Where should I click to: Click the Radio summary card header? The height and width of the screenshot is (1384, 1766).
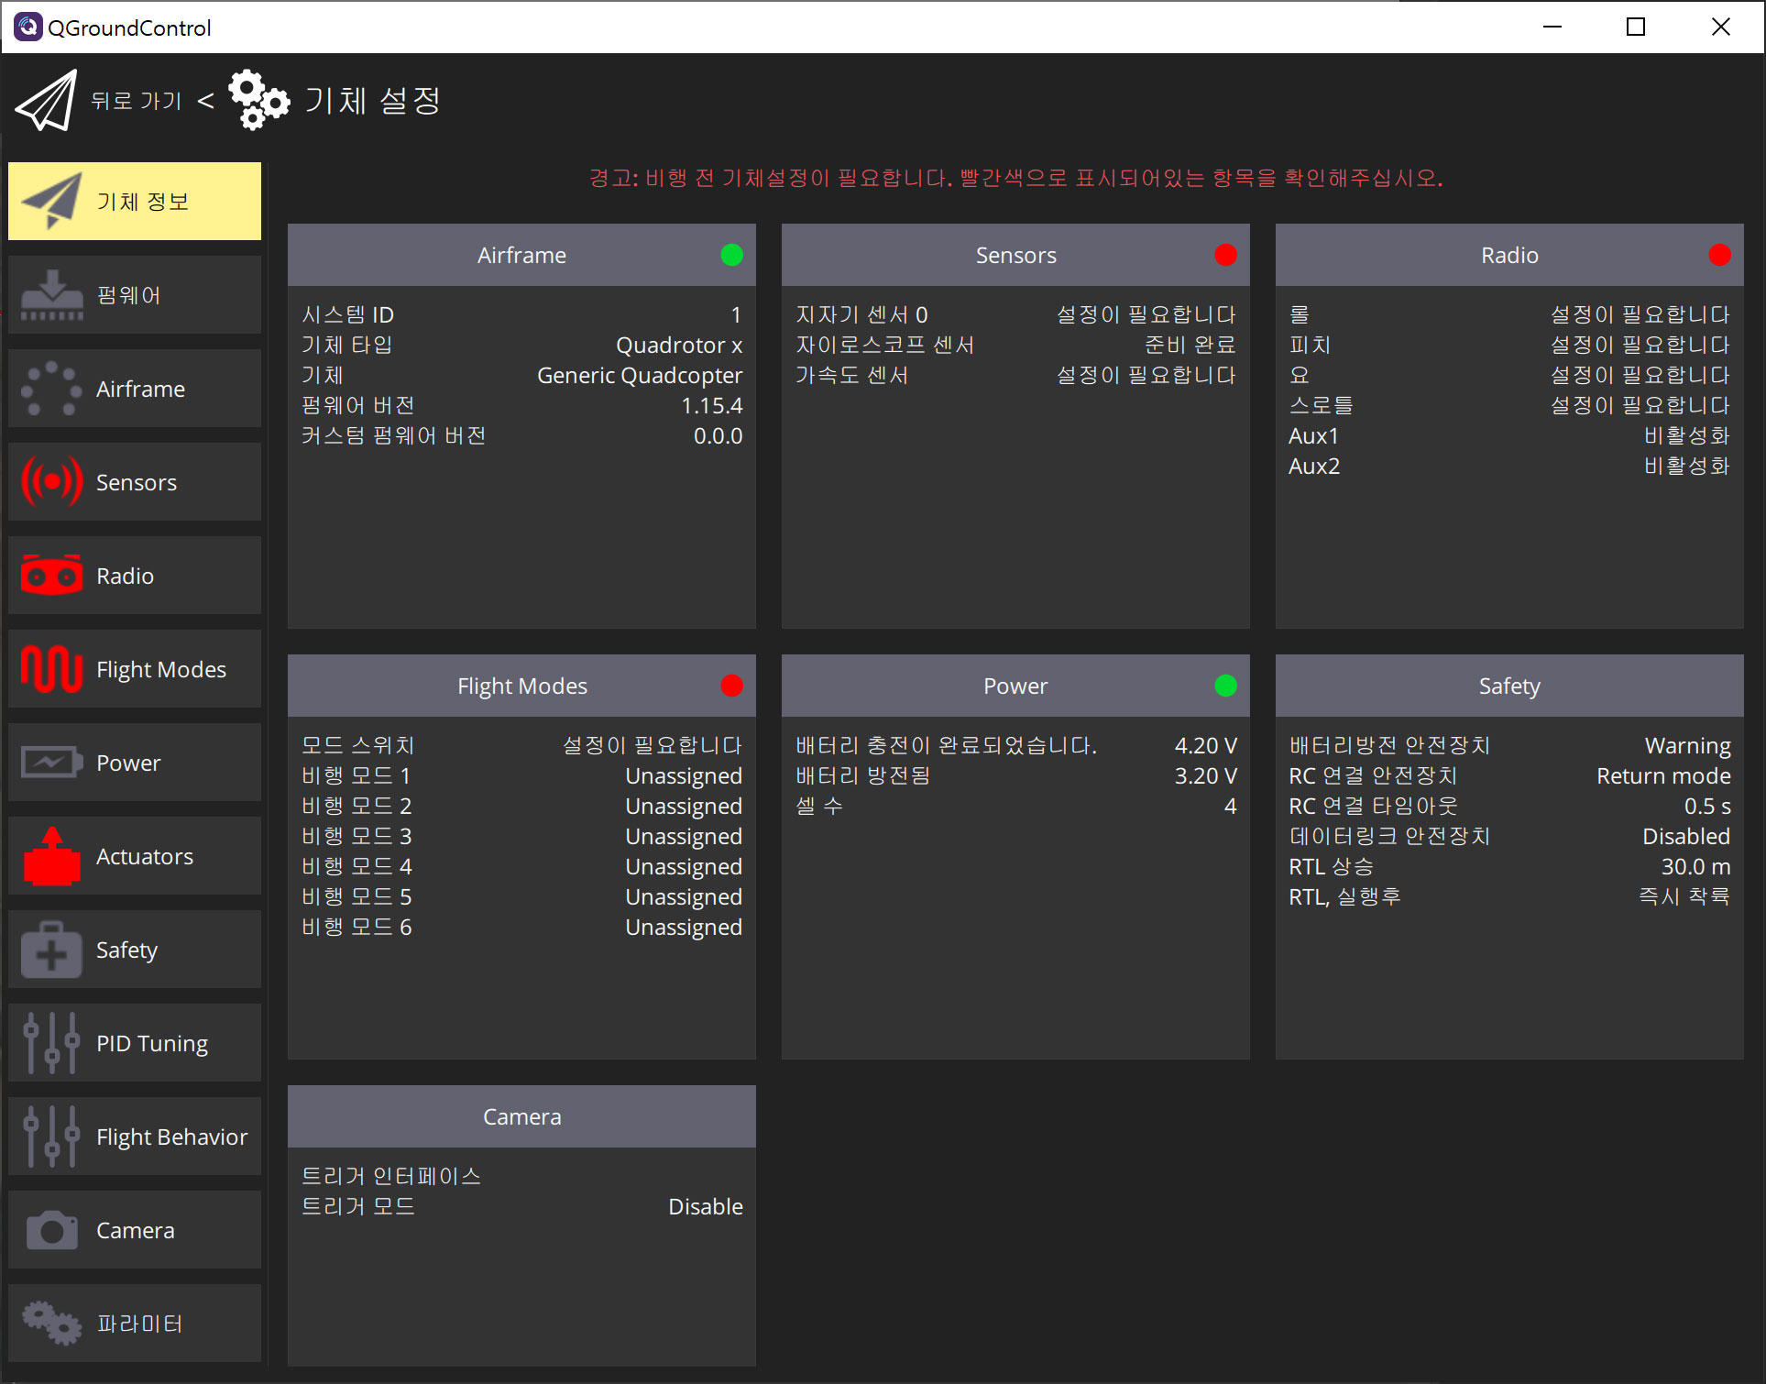click(1508, 255)
